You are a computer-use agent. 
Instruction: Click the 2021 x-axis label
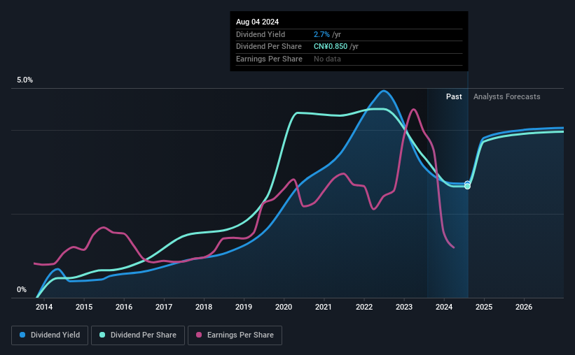324,307
